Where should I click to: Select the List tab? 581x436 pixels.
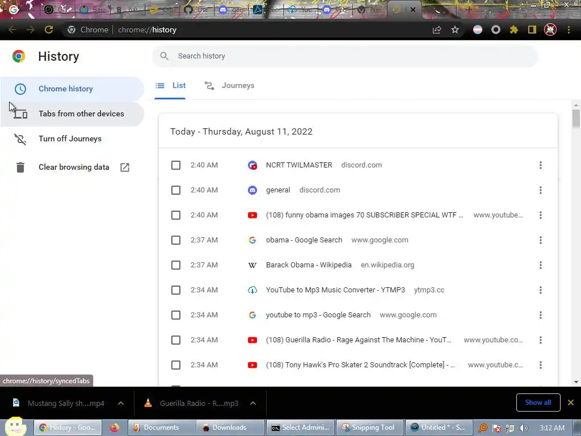pyautogui.click(x=170, y=86)
